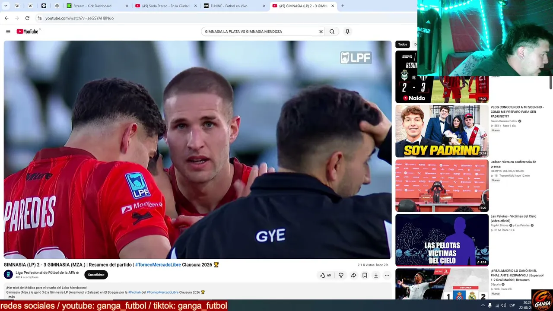Open "Jadson Viera en conferencia de prensa" title

(513, 164)
